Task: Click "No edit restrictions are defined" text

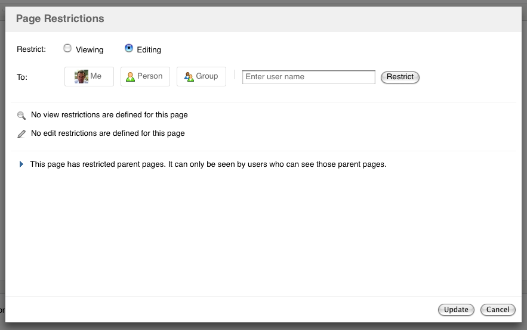Action: pos(108,133)
